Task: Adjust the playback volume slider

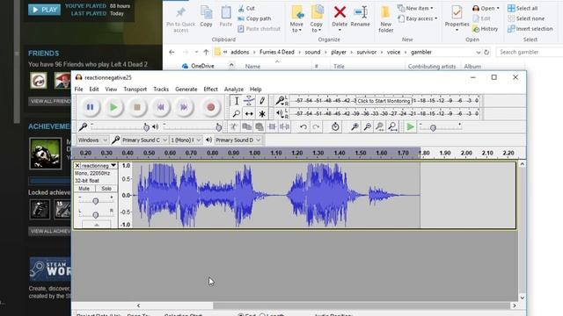Action: 193,126
